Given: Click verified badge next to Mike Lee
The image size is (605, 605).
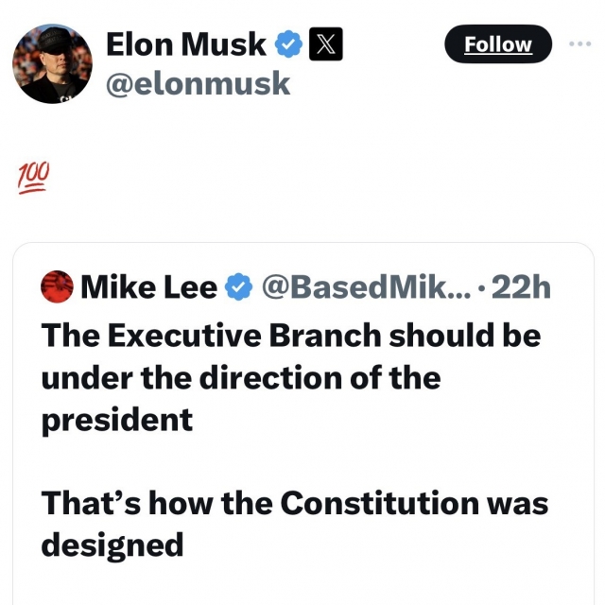Looking at the screenshot, I should 239,286.
